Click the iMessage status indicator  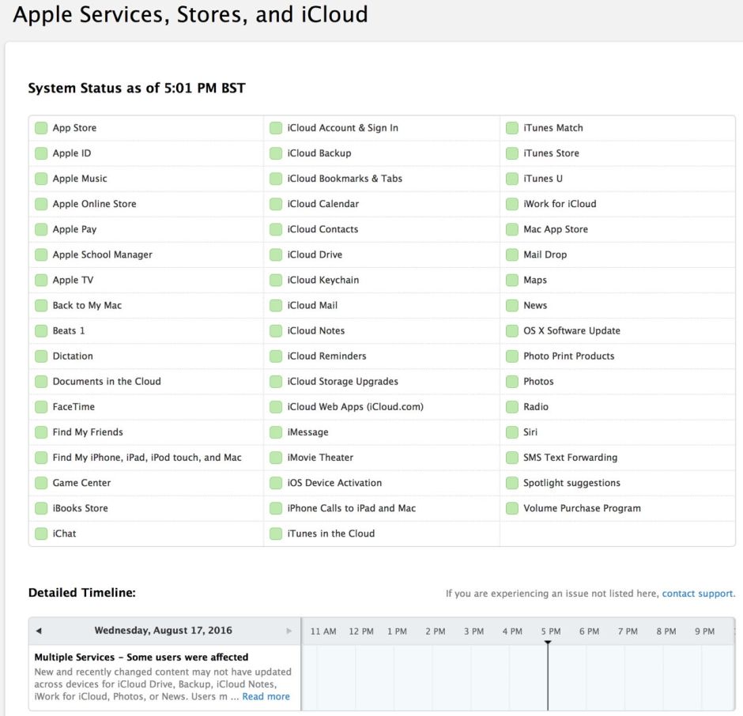pyautogui.click(x=275, y=431)
